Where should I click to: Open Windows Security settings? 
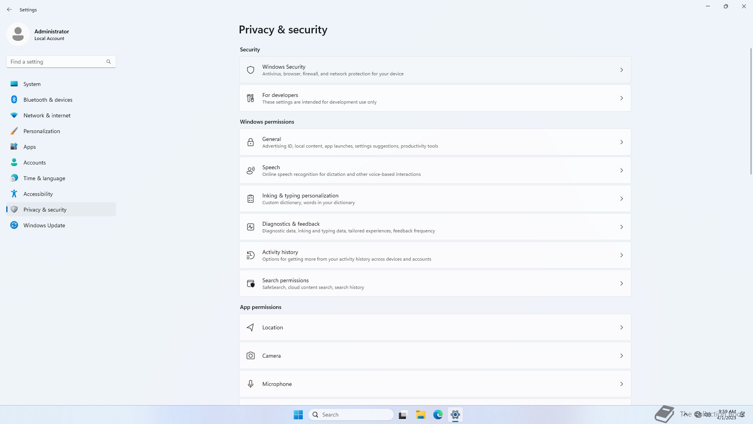click(435, 70)
